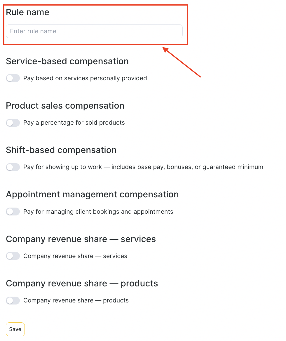Viewport: 286px width, 341px height.
Task: Click the "Appointment management compensation" heading
Action: tap(92, 194)
